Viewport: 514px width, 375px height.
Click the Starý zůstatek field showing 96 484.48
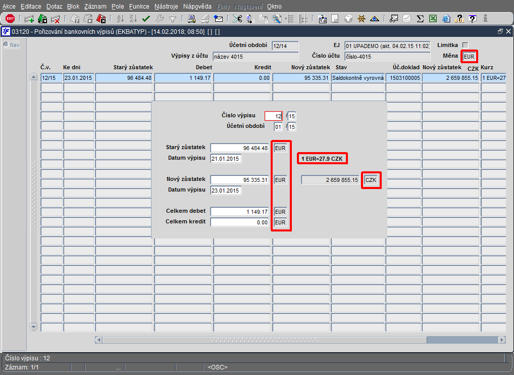click(x=240, y=148)
